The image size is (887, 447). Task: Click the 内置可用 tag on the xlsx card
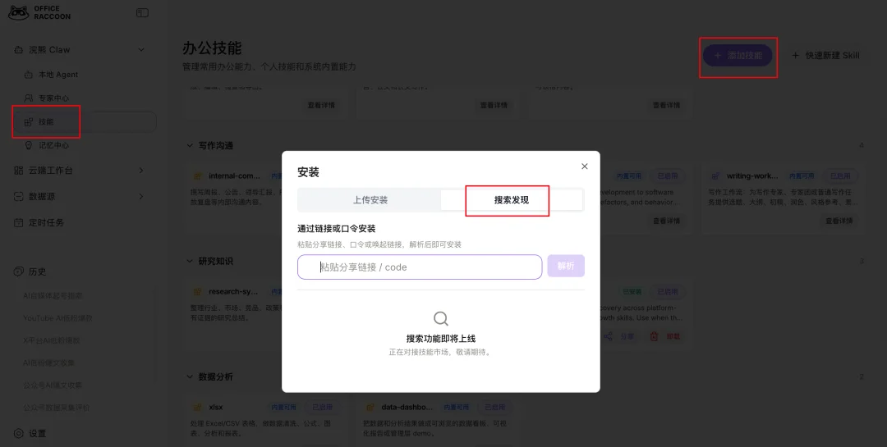point(283,408)
